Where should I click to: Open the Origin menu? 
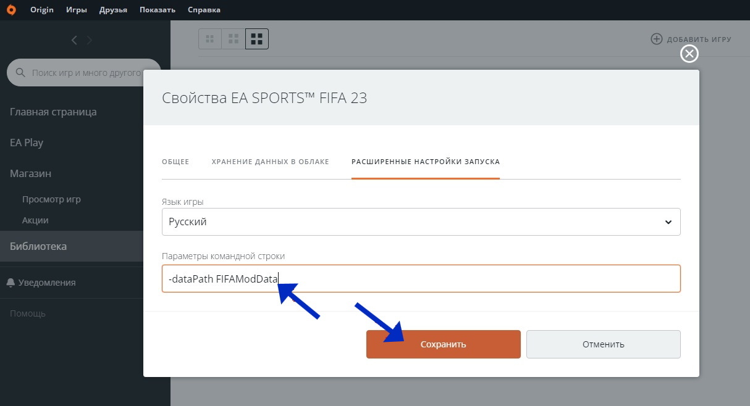point(42,10)
